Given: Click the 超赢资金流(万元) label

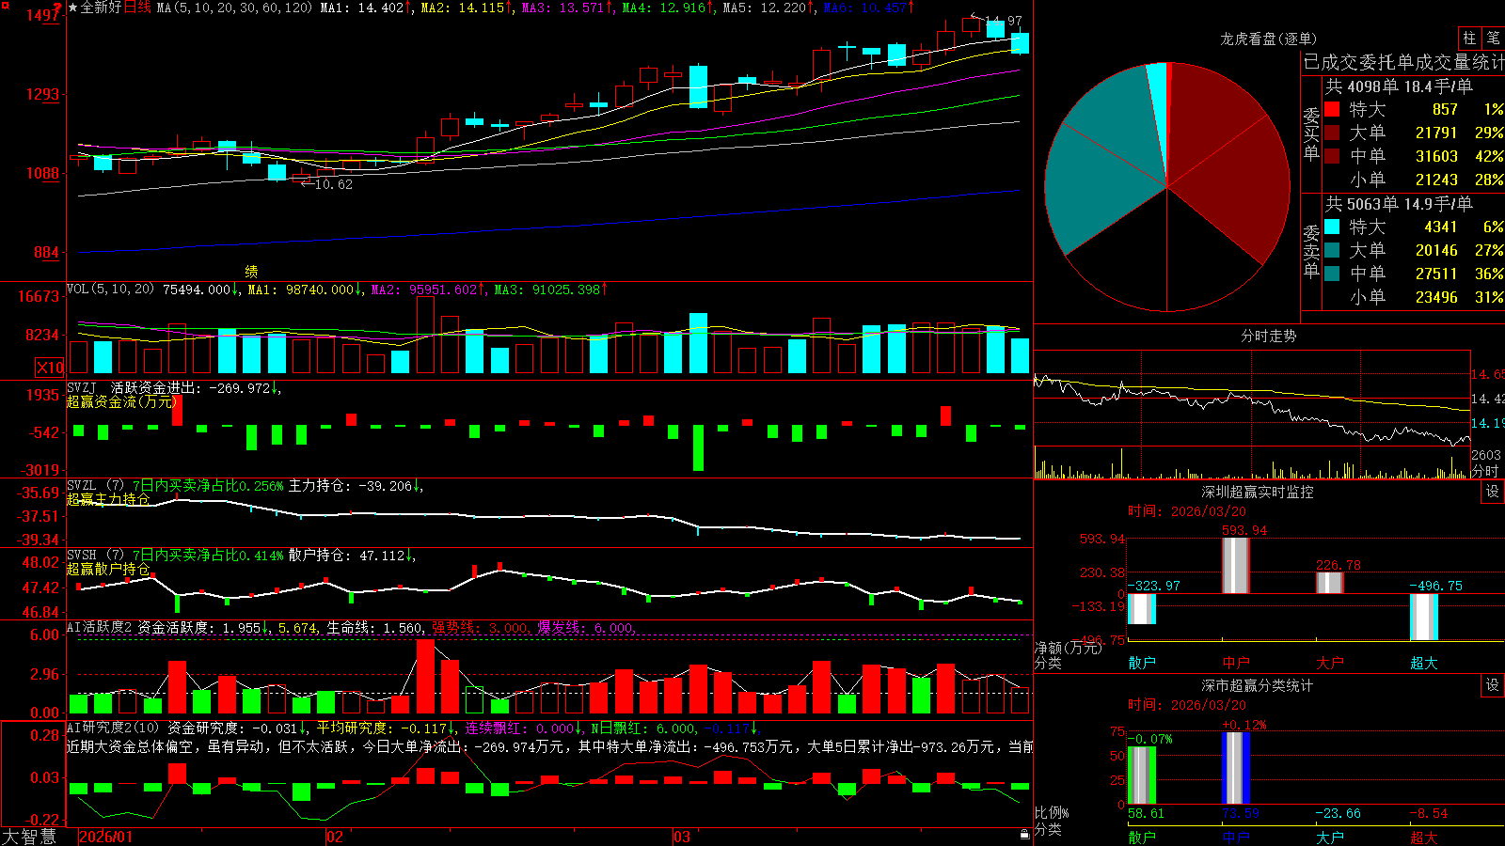Looking at the screenshot, I should point(121,401).
